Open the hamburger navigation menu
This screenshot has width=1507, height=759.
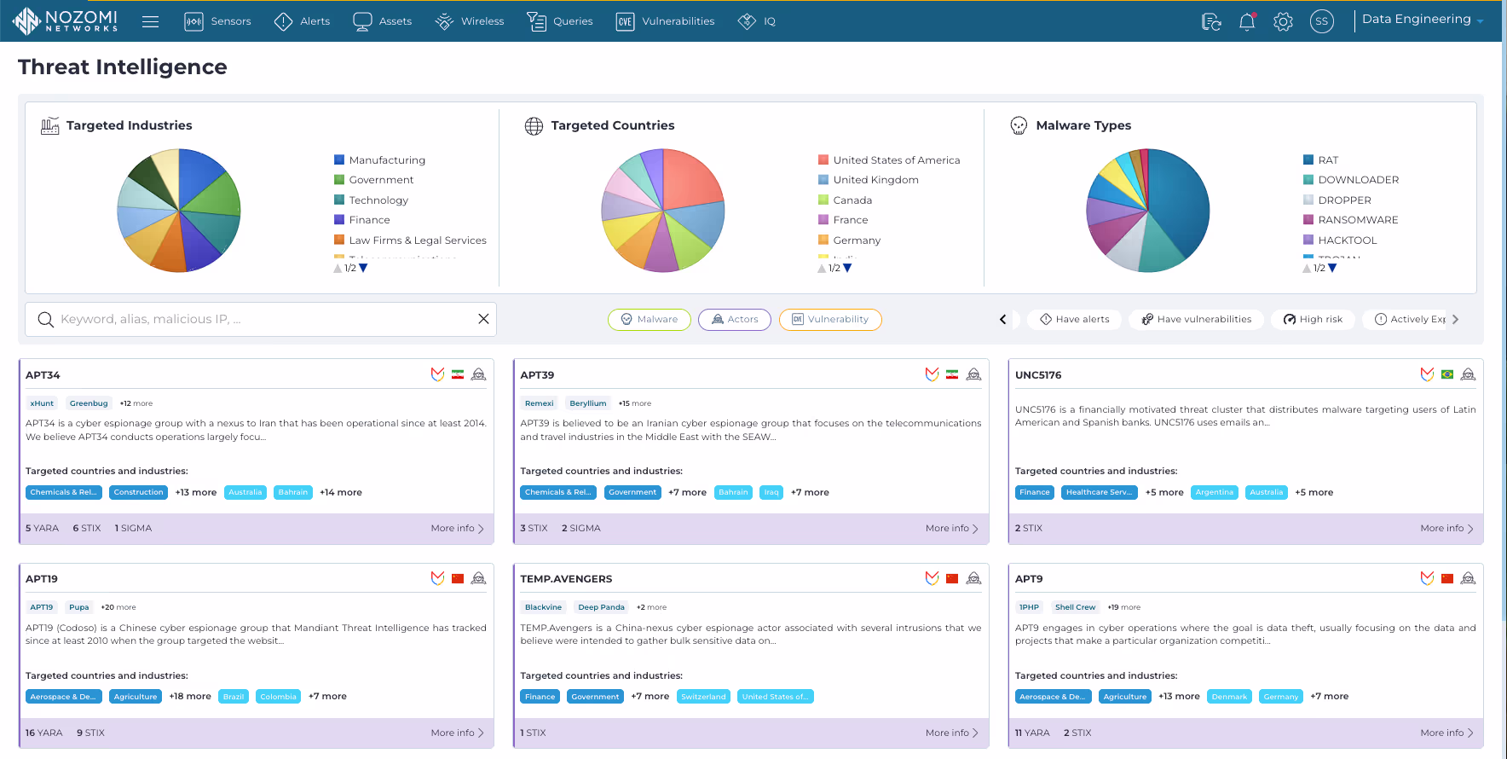[x=151, y=21]
